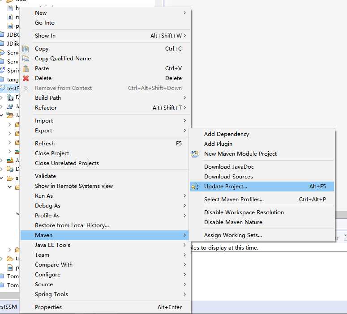Expand the JAX-WS node beside the Deployment Descriptor
The image size is (347, 314).
(1, 106)
